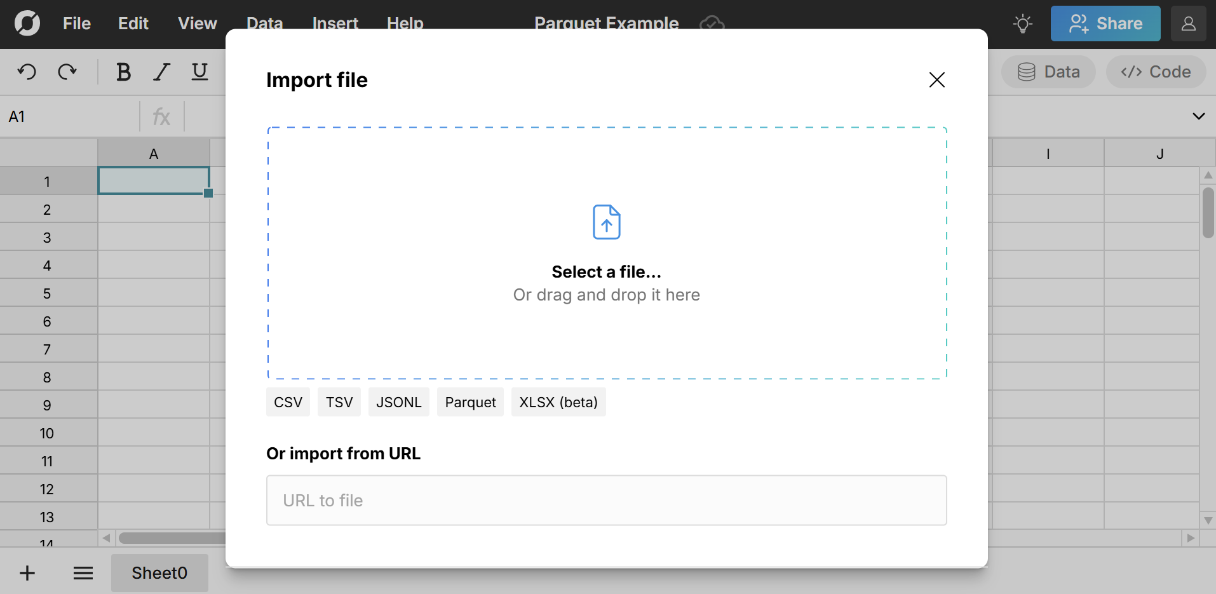Open the File menu

(x=77, y=24)
